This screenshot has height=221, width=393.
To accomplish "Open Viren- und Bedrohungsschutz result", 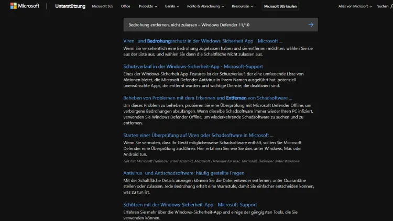I will click(x=203, y=41).
